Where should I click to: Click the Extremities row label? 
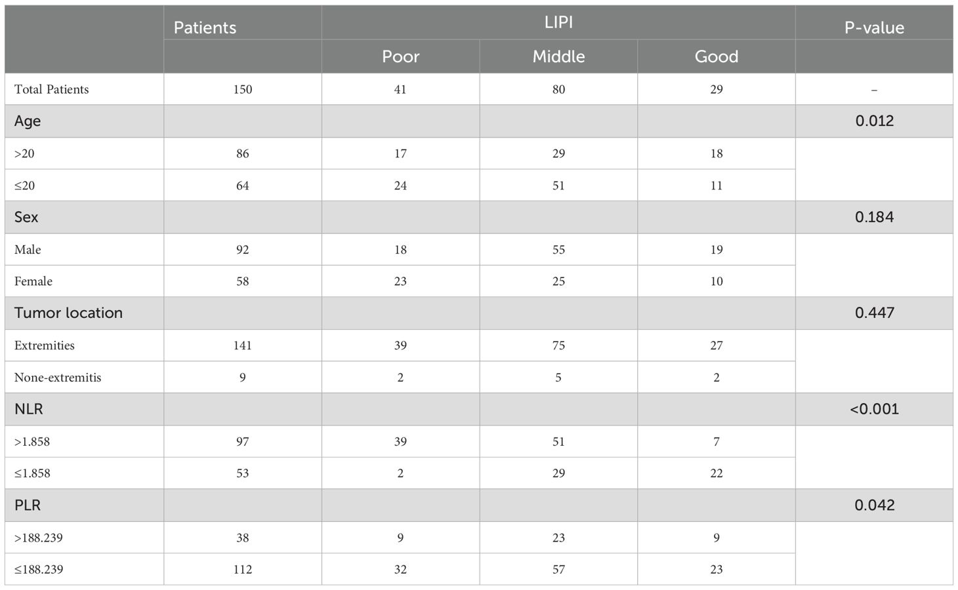(x=45, y=345)
